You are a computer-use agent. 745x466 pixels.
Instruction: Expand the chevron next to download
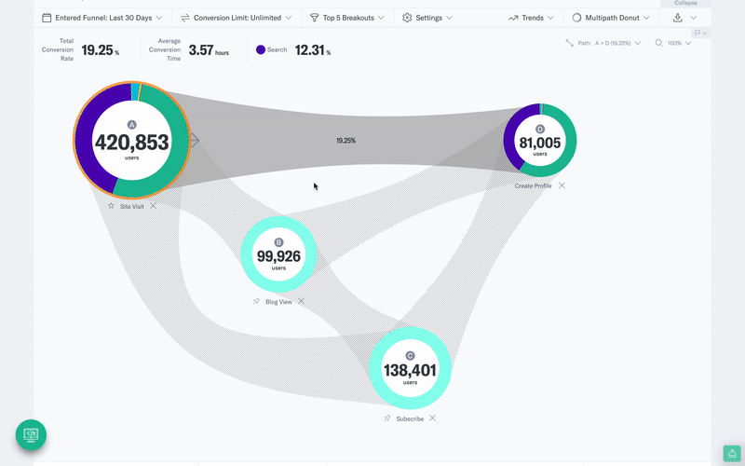point(693,18)
